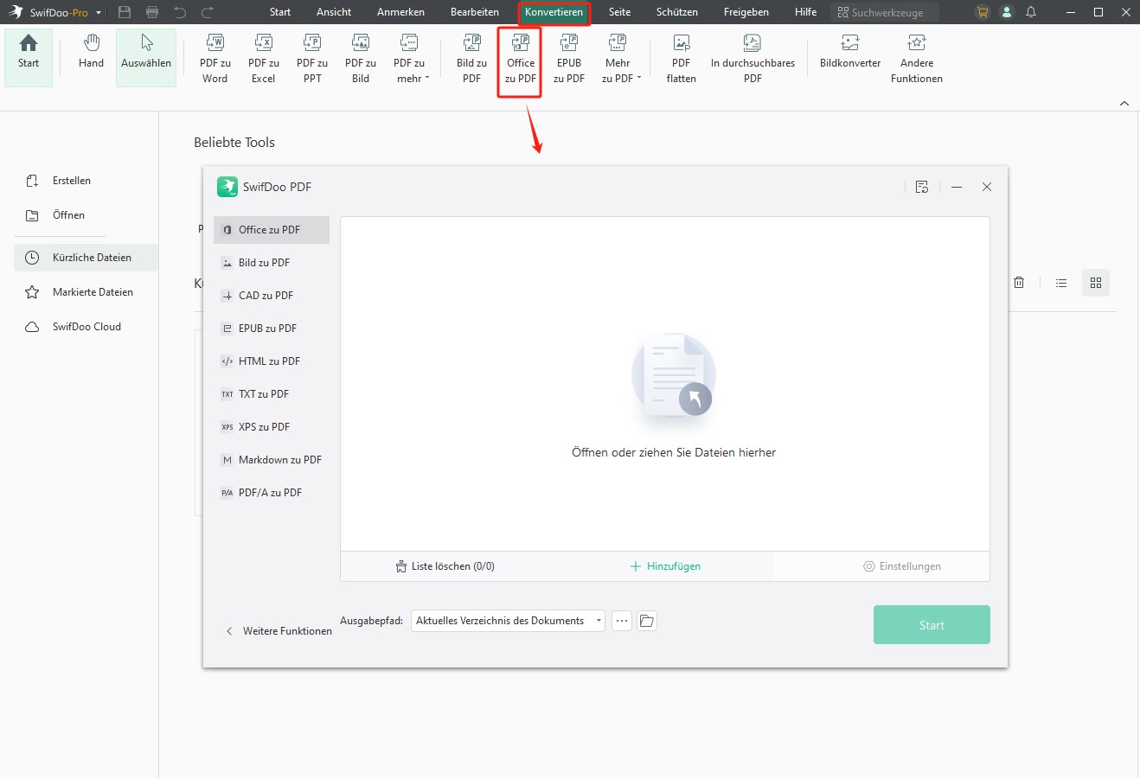Open SwifDoo Cloud in the sidebar
Image resolution: width=1140 pixels, height=779 pixels.
tap(86, 327)
